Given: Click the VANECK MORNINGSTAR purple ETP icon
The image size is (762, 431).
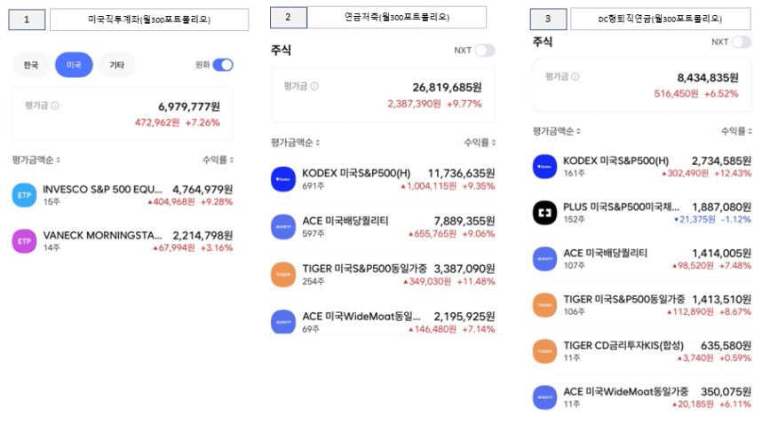Looking at the screenshot, I should coord(24,241).
